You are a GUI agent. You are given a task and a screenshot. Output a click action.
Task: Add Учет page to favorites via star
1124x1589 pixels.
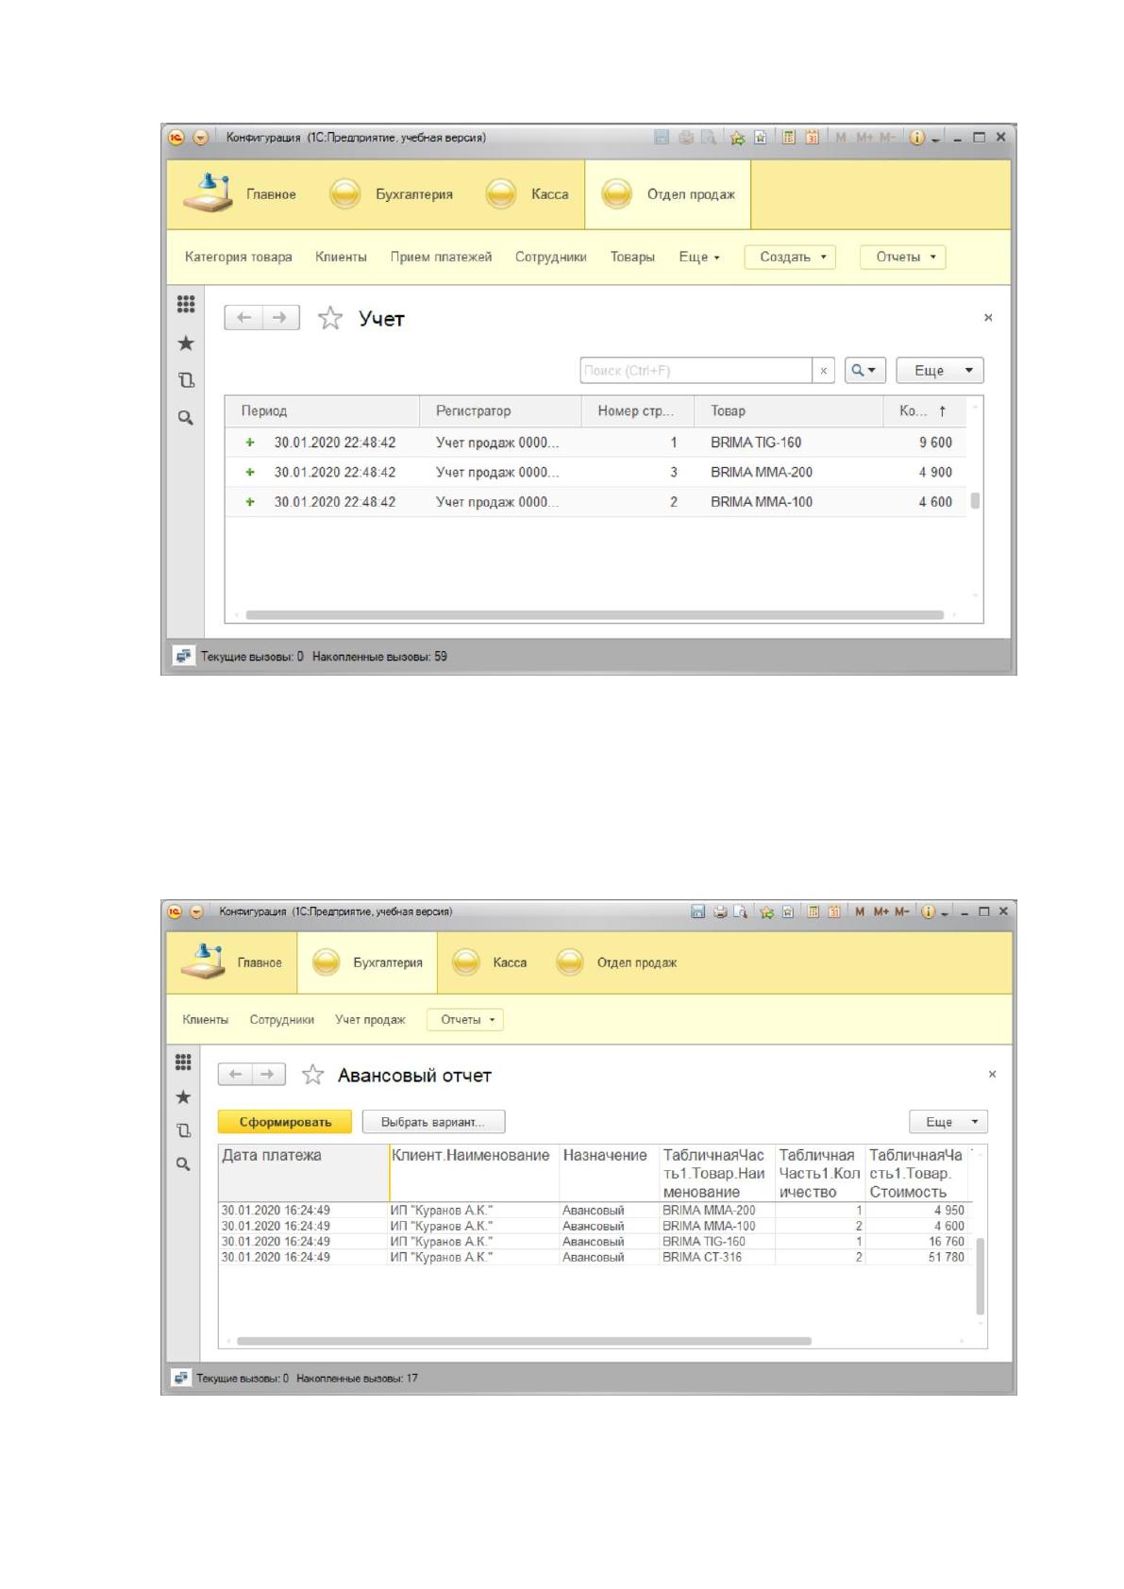(x=329, y=318)
